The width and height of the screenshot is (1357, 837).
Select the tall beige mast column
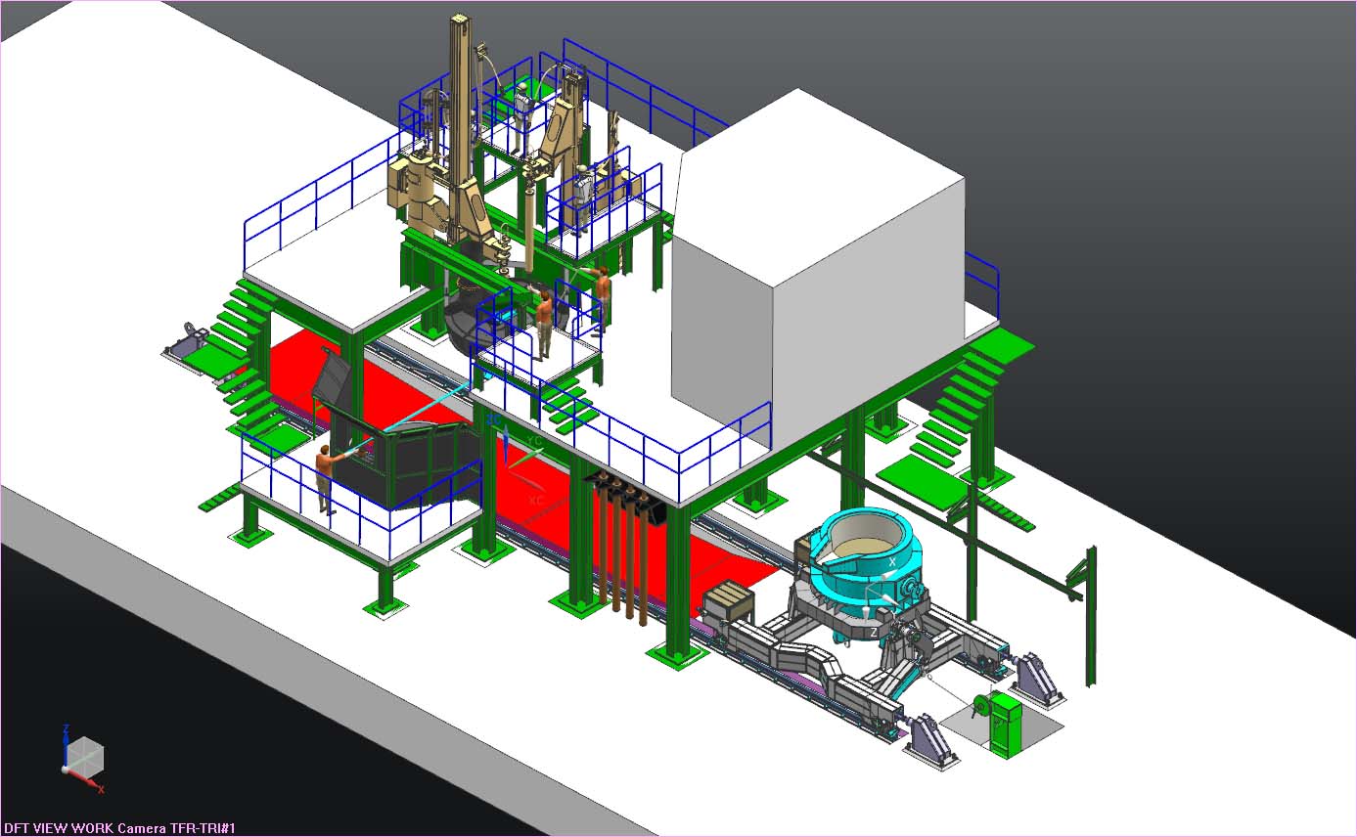click(x=459, y=117)
